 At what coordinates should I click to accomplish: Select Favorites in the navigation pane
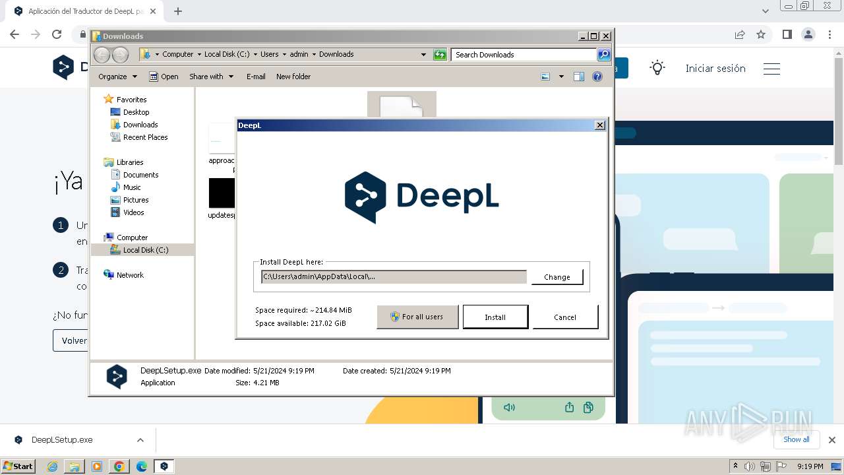click(x=131, y=100)
